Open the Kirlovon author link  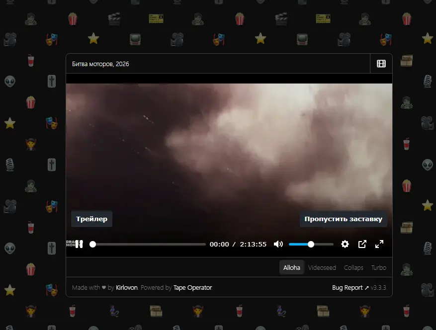127,287
